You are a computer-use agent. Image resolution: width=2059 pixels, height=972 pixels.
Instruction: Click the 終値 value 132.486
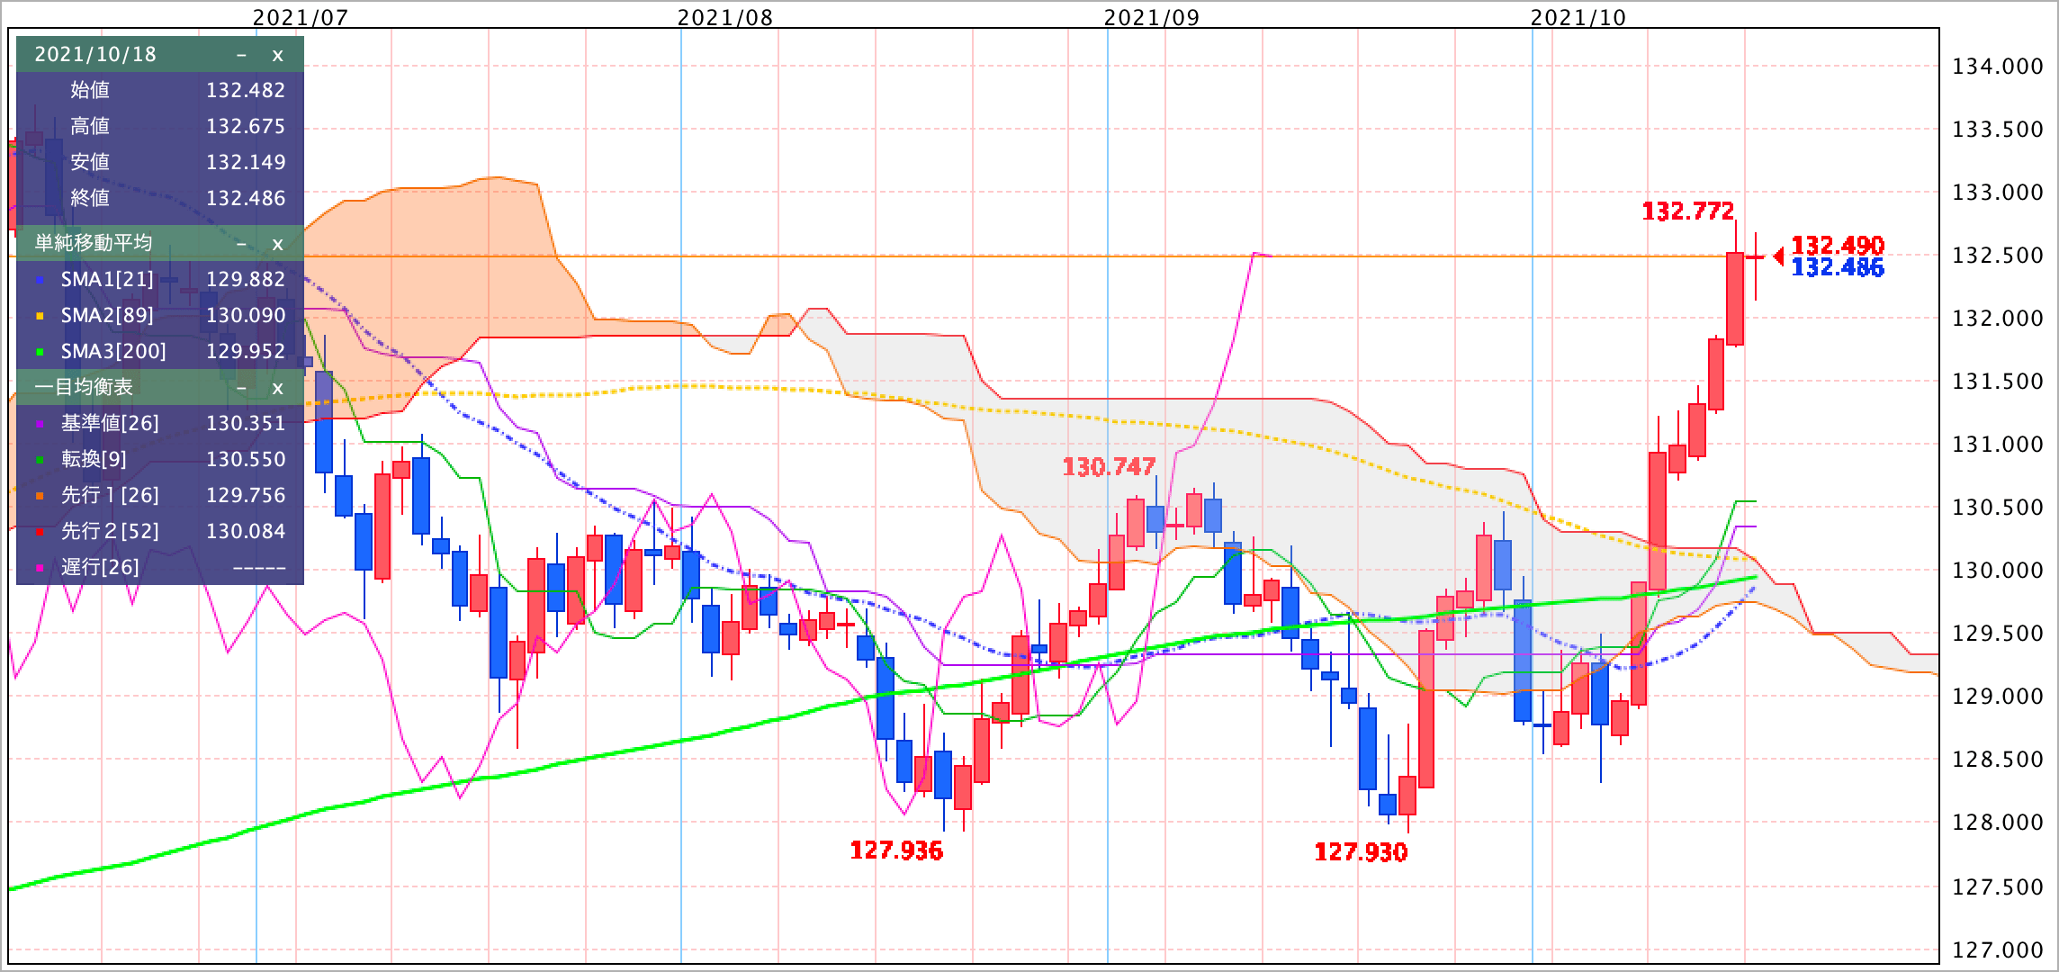pyautogui.click(x=246, y=198)
